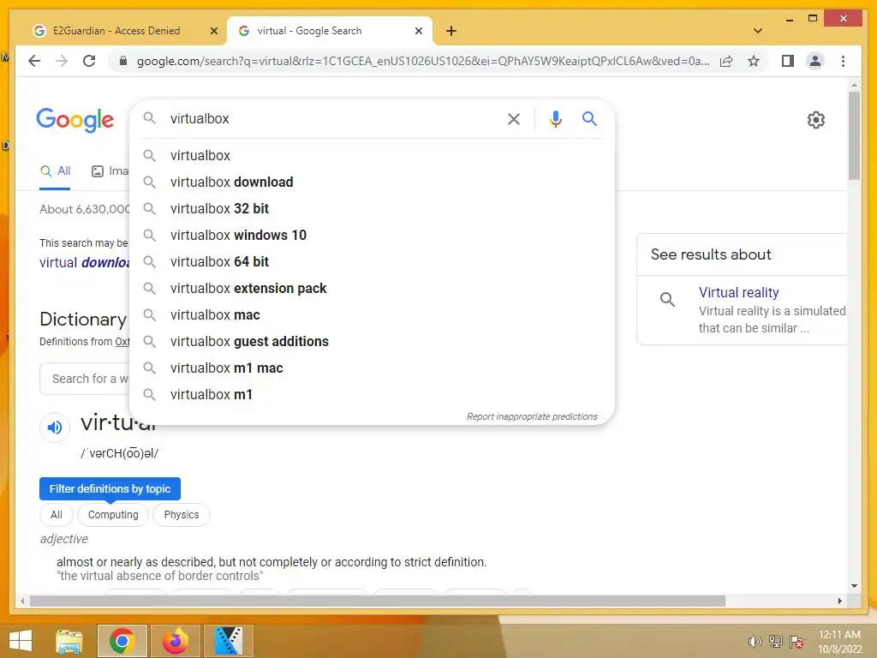Open volume control in system tray
Viewport: 877px width, 658px height.
coord(755,642)
